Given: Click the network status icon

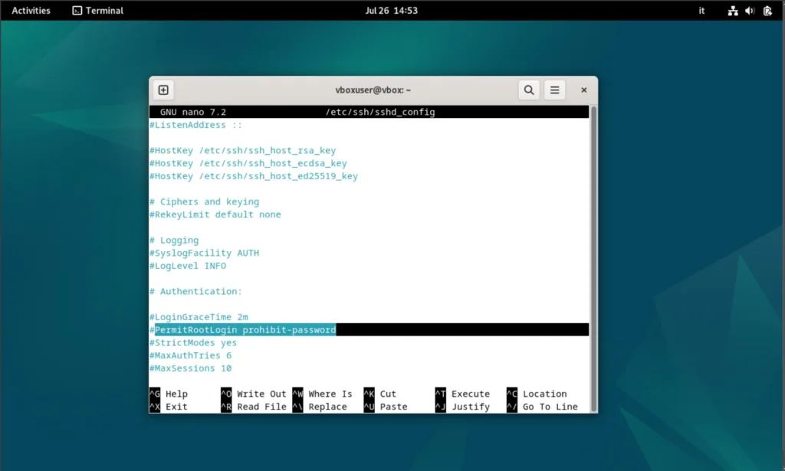Looking at the screenshot, I should pos(733,11).
